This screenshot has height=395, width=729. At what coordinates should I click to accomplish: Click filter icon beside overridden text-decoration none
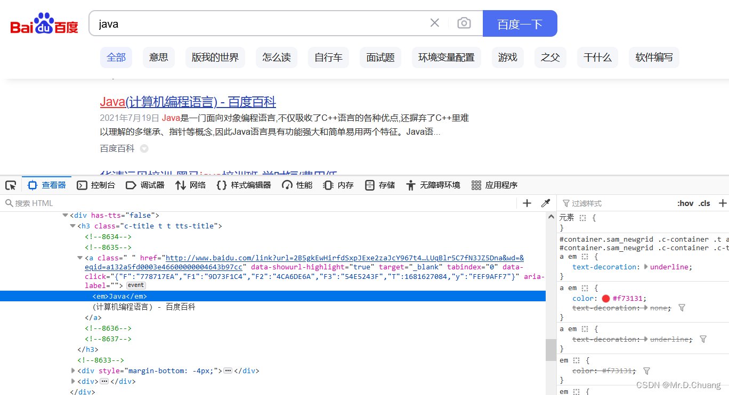(682, 308)
